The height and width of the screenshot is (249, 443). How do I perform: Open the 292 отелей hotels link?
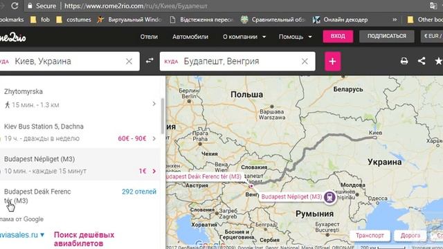tap(139, 192)
